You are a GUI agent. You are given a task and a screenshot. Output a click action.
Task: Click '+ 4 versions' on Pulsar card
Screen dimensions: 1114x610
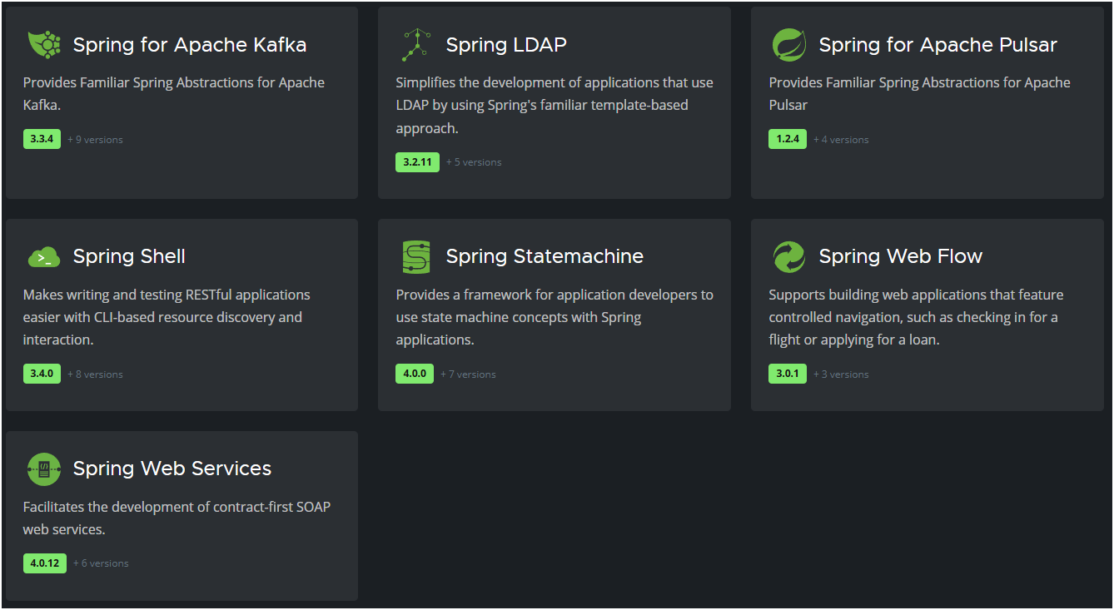(841, 140)
